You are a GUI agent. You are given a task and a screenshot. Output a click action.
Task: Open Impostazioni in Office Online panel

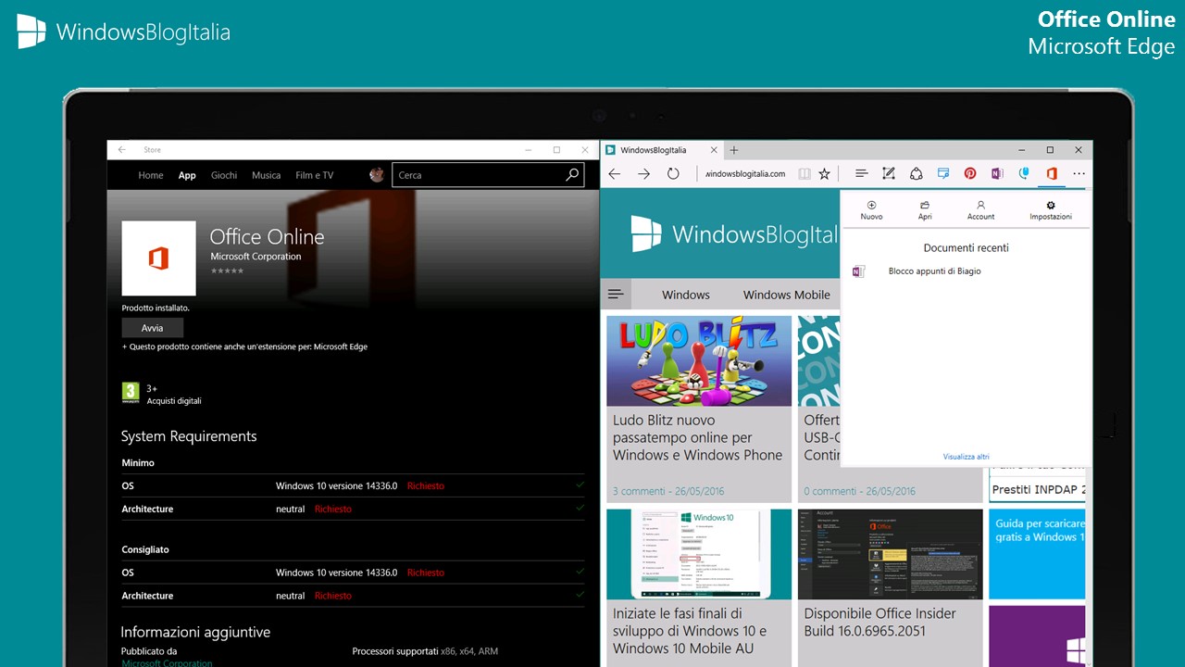pyautogui.click(x=1051, y=210)
